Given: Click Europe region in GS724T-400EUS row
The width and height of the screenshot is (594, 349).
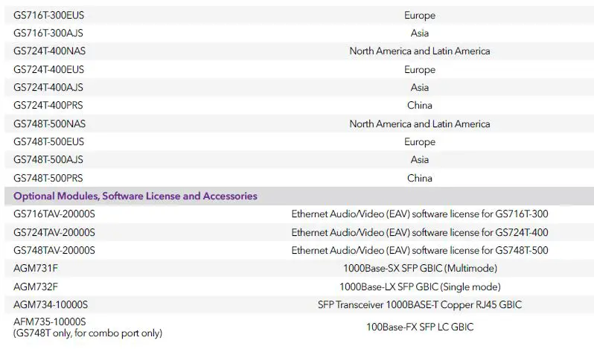Looking at the screenshot, I should point(419,70).
